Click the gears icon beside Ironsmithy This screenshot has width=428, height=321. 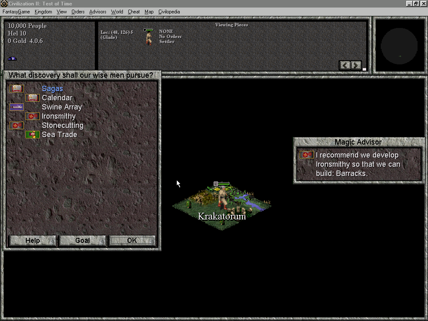[x=33, y=116]
